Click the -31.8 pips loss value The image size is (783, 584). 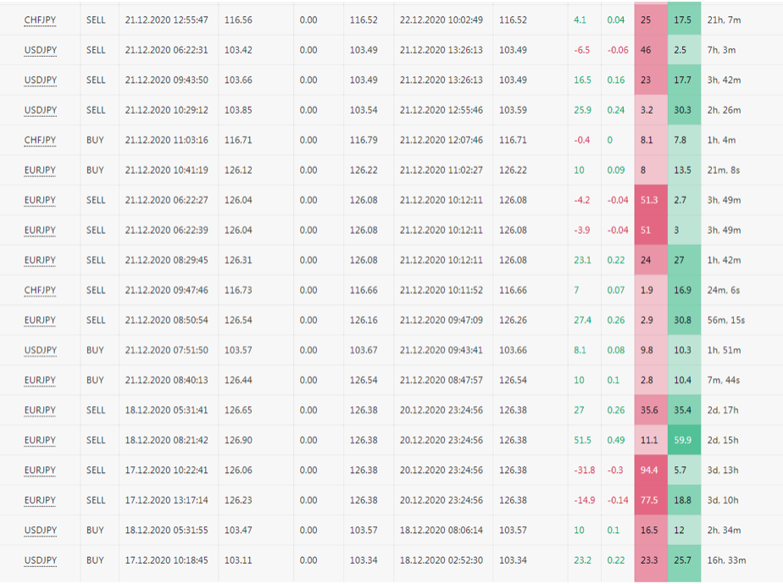(583, 470)
